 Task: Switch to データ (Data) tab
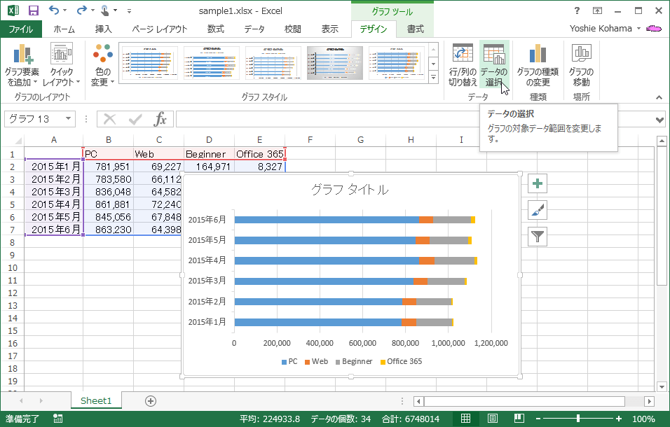point(254,29)
